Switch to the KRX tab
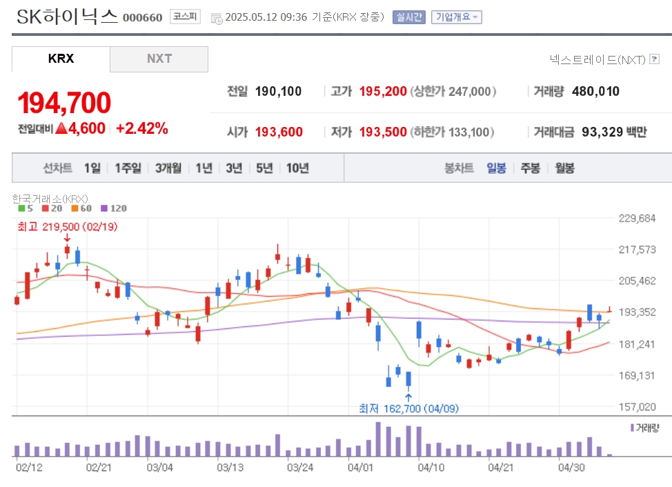 point(61,59)
